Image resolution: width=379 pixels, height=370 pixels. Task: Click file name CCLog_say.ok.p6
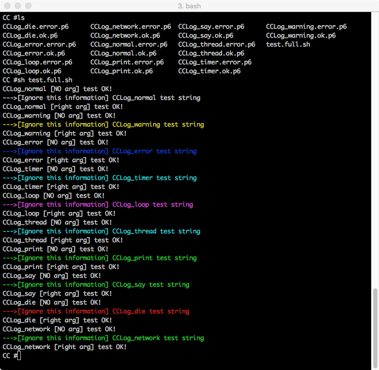(x=205, y=36)
